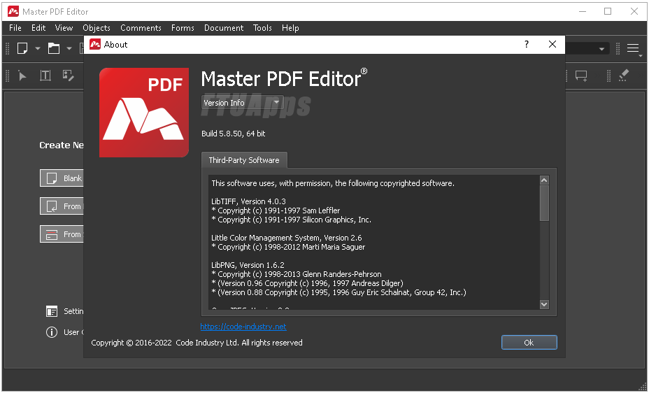Open the toolbar combo box dropdown arrow
Image resolution: width=649 pixels, height=393 pixels.
pos(601,49)
